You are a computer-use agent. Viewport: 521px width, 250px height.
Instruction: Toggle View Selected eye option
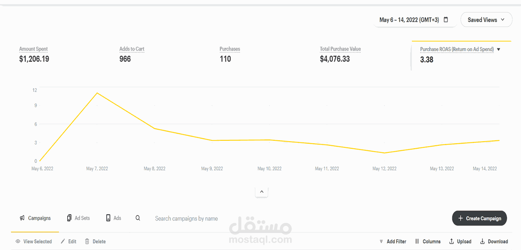click(x=34, y=241)
